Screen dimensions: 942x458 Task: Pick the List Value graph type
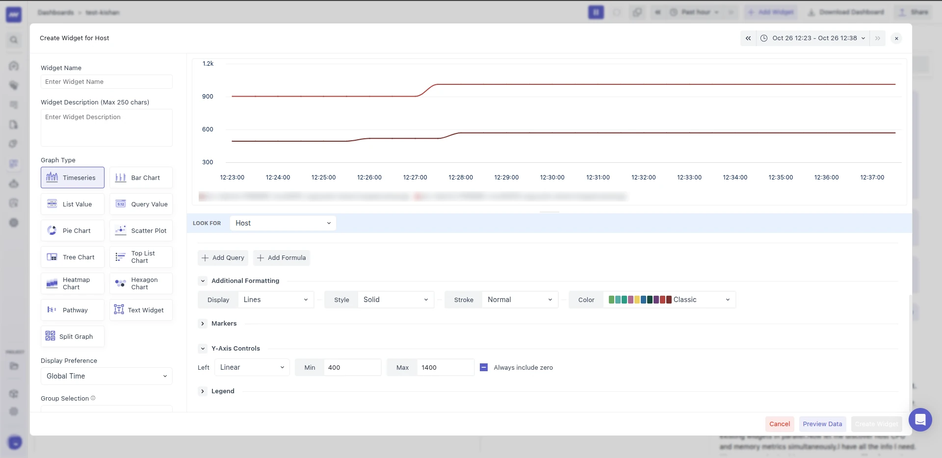tap(73, 204)
